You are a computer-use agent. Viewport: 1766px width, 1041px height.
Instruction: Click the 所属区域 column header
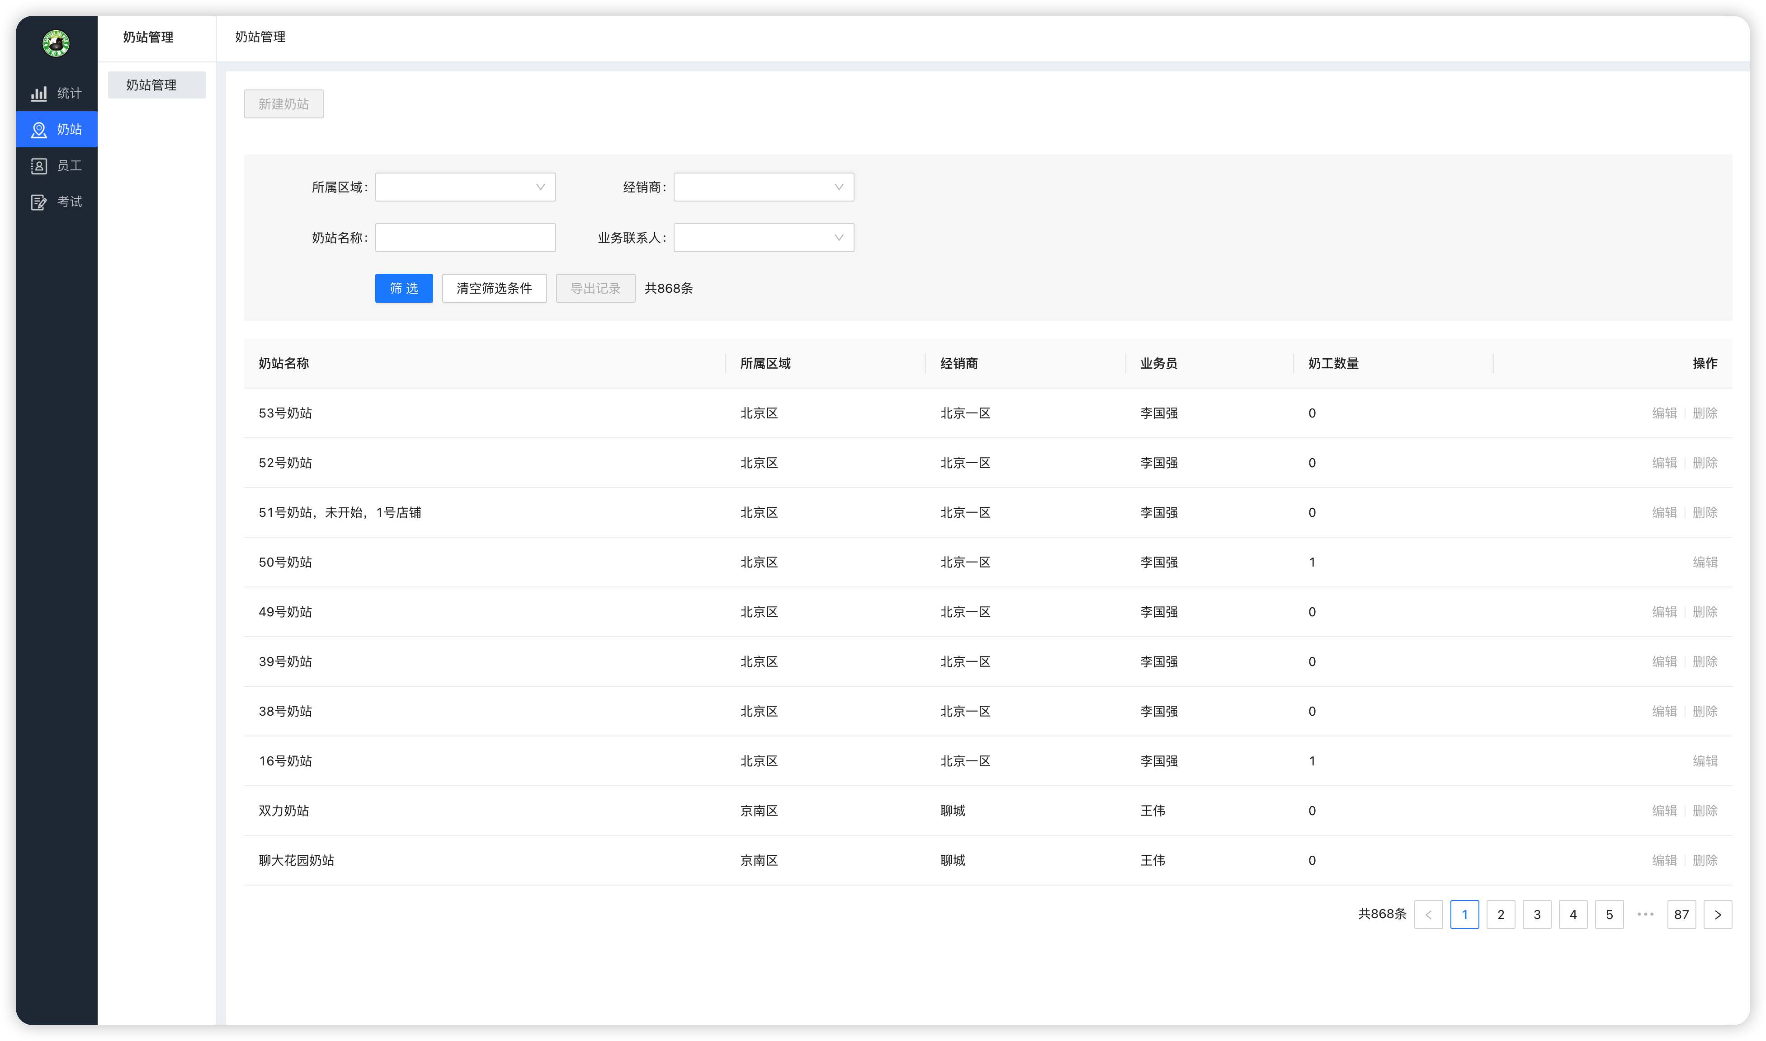pyautogui.click(x=765, y=363)
